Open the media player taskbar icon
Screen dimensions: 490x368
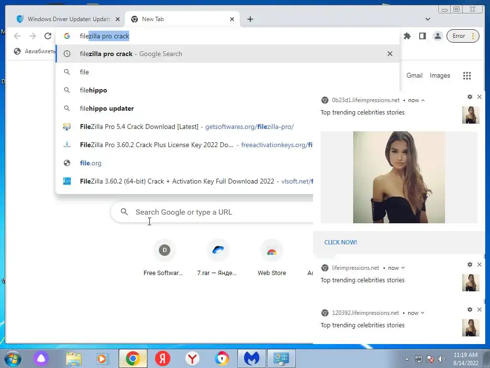(x=102, y=358)
